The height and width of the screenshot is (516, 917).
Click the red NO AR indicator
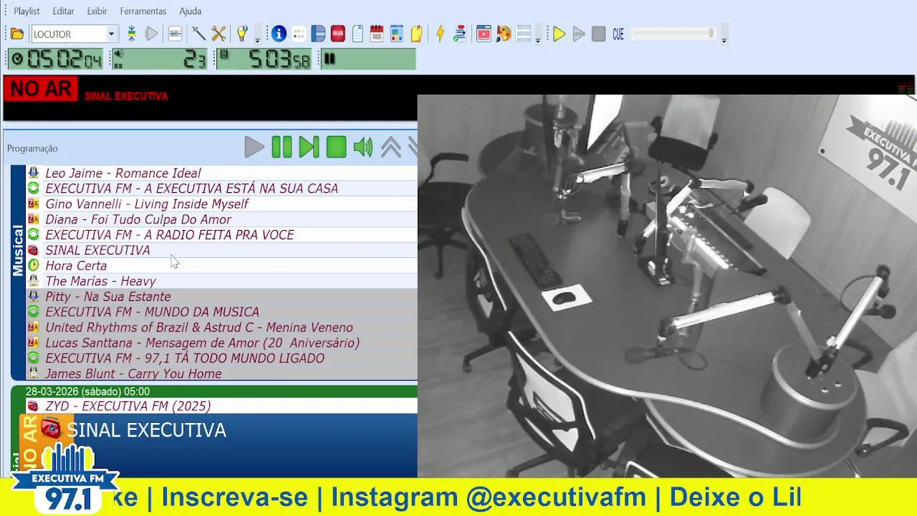pyautogui.click(x=41, y=89)
